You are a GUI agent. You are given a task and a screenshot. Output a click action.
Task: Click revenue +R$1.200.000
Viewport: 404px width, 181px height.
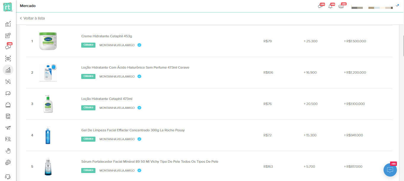pyautogui.click(x=355, y=72)
